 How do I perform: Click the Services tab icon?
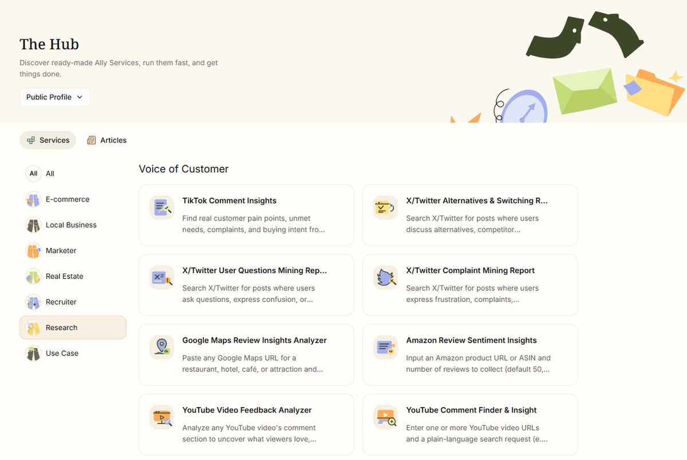pyautogui.click(x=31, y=140)
